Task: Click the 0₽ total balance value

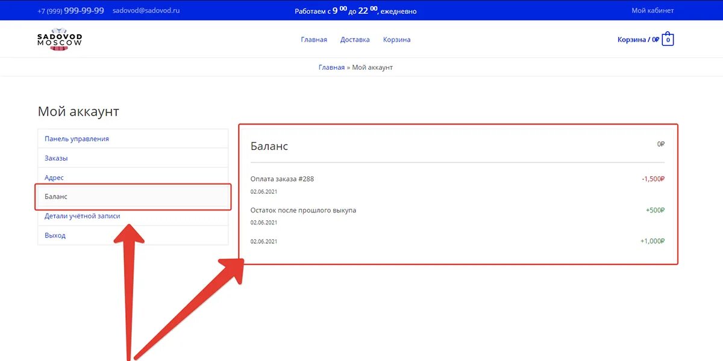Action: 661,144
